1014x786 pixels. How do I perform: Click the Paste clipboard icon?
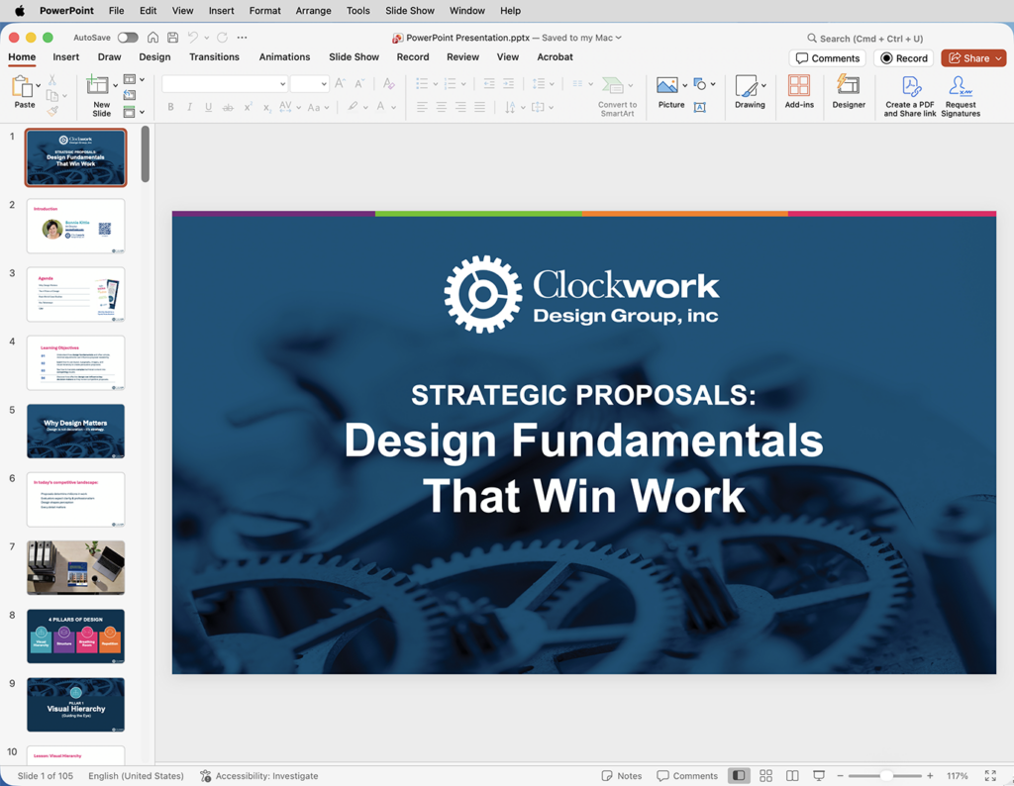[22, 86]
